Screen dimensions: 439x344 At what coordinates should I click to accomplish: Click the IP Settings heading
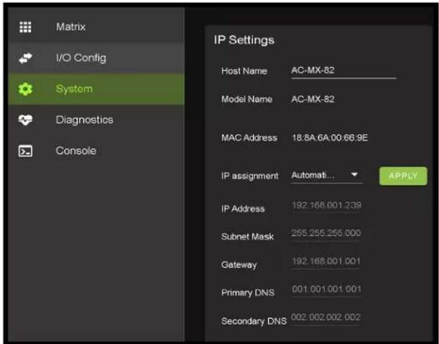(x=244, y=40)
